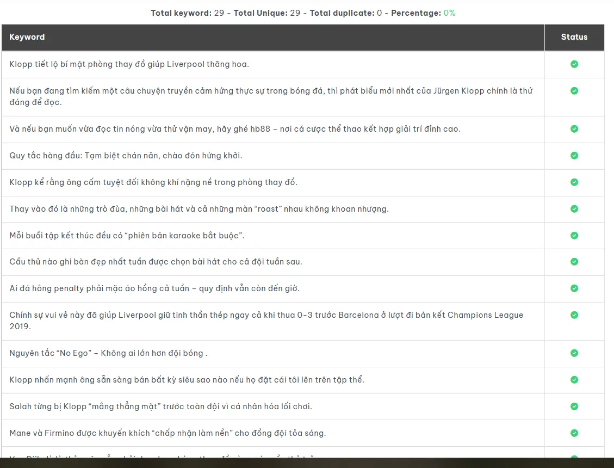The image size is (614, 468).
Task: Click green status check for 'Klopp tiết lộ' row
Action: point(574,64)
